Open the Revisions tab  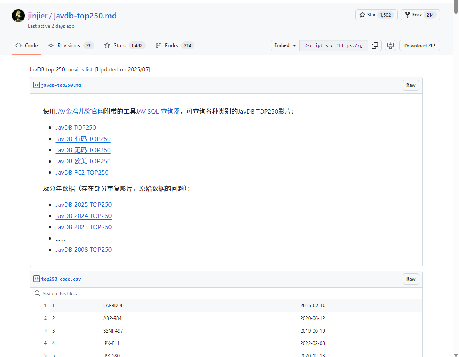71,45
